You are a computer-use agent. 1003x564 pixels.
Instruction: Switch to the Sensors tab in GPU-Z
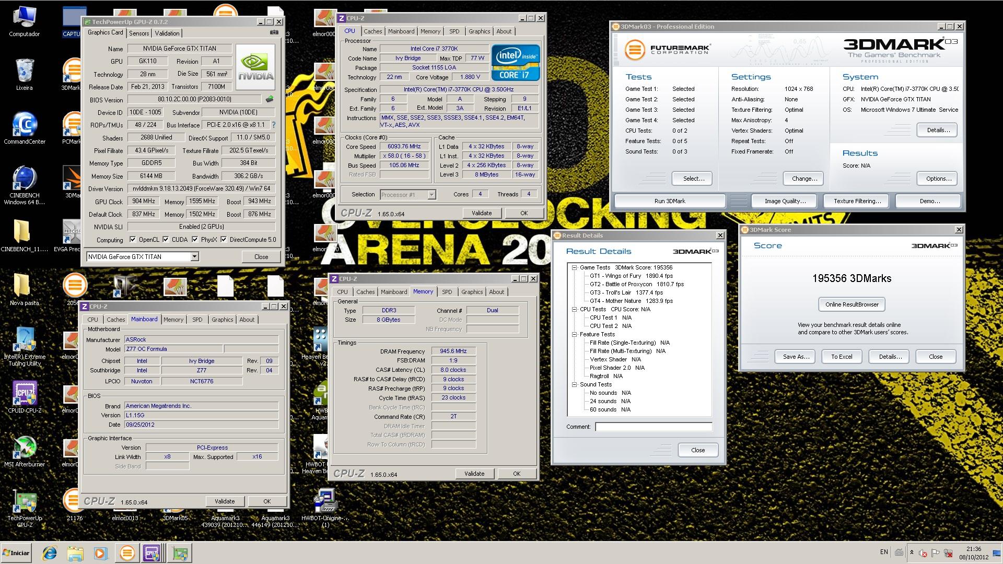pyautogui.click(x=139, y=33)
